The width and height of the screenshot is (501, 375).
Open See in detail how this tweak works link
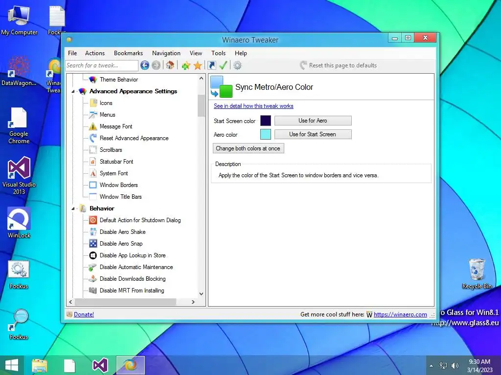click(253, 106)
